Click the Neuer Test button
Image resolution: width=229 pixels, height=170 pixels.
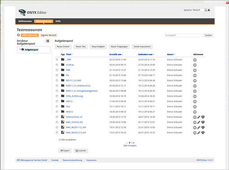click(x=81, y=47)
